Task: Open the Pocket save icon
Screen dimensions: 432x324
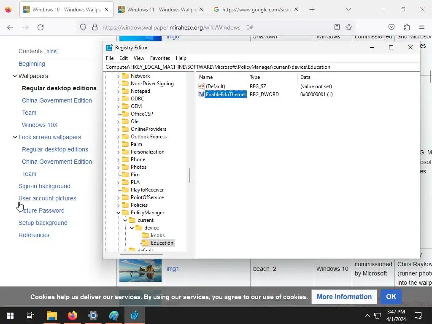Action: tap(391, 27)
